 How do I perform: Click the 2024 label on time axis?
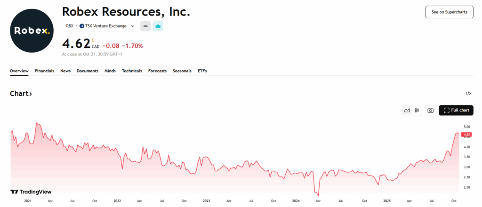tap(296, 200)
